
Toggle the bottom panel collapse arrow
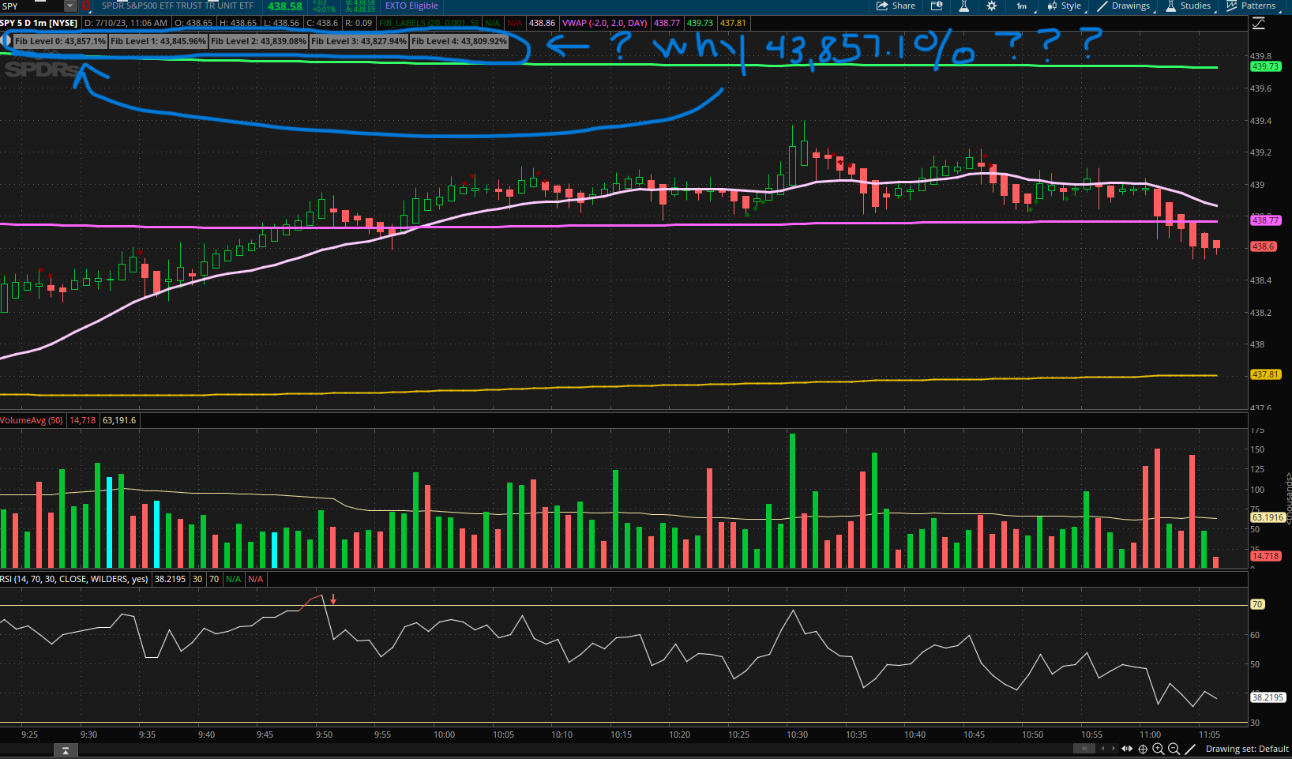point(66,750)
